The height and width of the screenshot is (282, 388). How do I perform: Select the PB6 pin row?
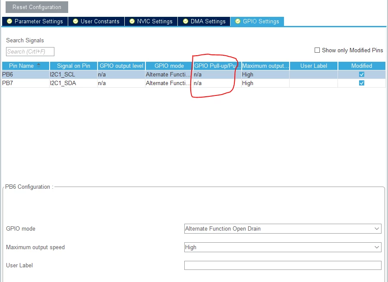193,75
